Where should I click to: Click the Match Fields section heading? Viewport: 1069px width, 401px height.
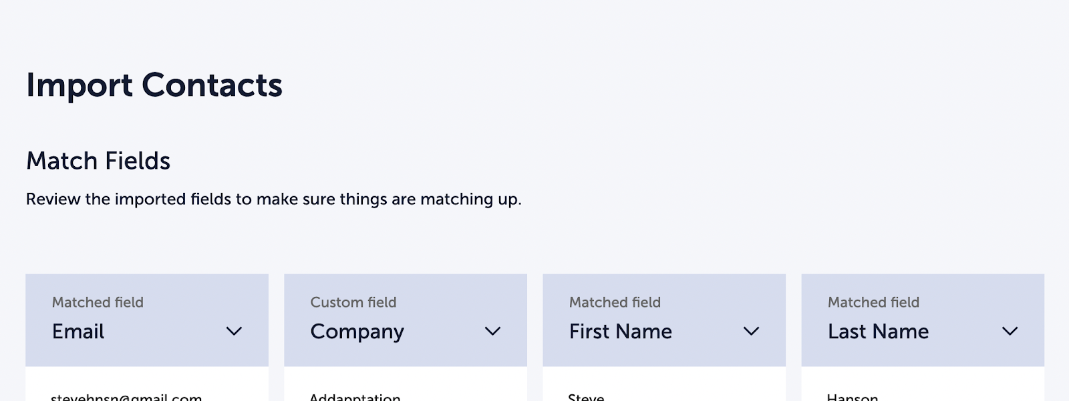click(x=98, y=161)
